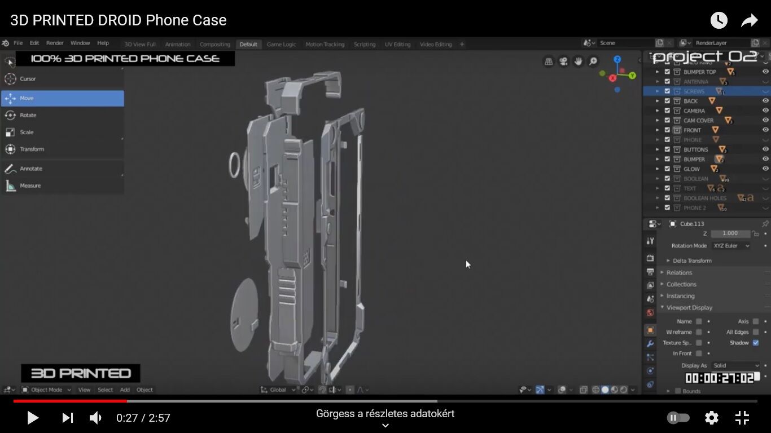
Task: Enable the All Edges checkbox
Action: tap(756, 332)
